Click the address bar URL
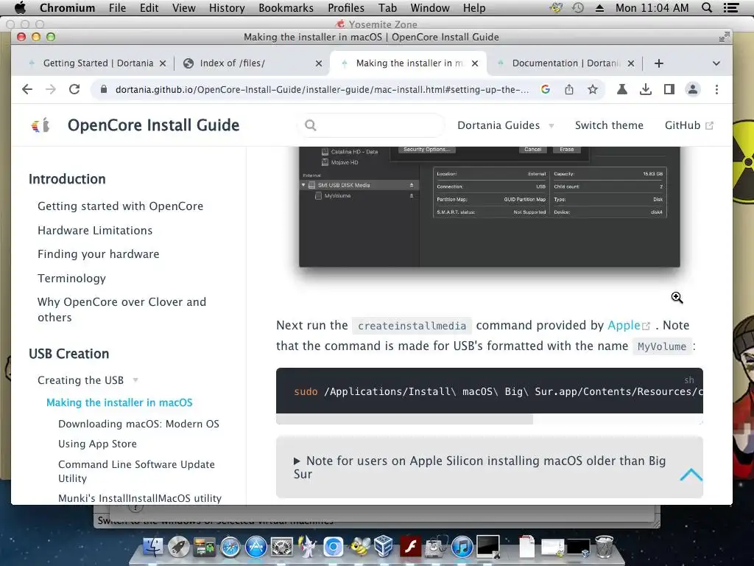 click(322, 89)
